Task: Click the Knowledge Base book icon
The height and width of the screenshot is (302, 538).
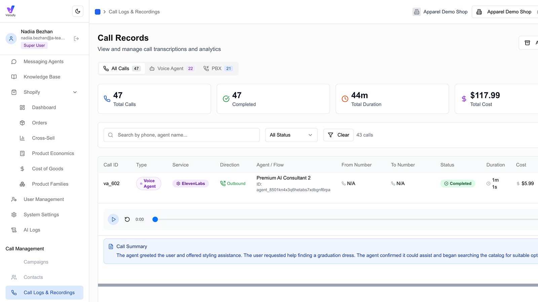Action: [x=14, y=77]
